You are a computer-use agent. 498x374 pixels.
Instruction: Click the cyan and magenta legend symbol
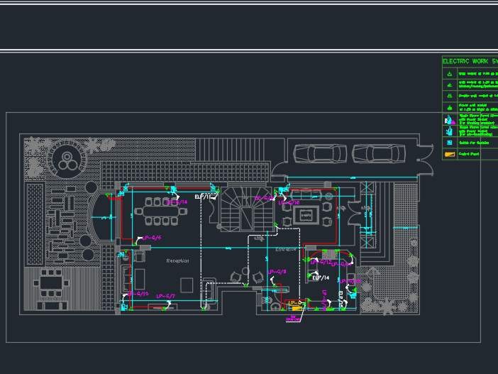[450, 120]
